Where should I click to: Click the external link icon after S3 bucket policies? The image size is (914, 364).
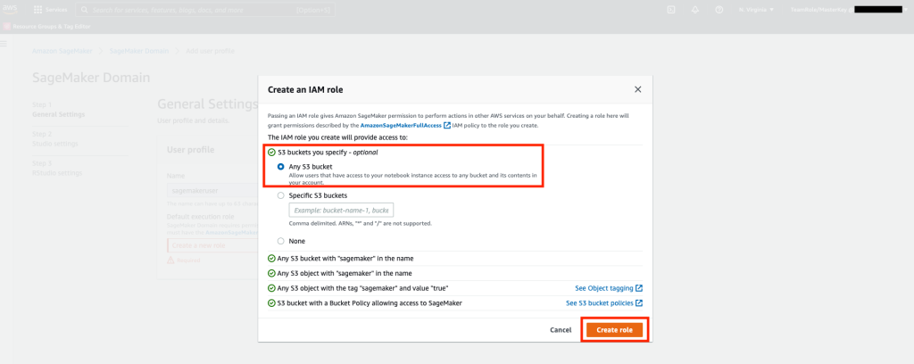pyautogui.click(x=639, y=303)
